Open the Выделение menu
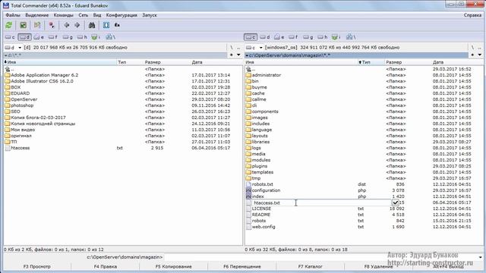Screen dimensions: 486x273 (x=37, y=15)
